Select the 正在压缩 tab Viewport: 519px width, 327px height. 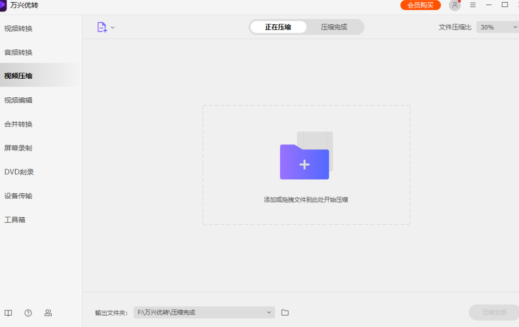[278, 27]
